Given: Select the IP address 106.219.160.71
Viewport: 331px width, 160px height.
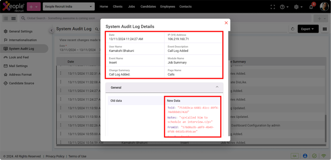Looking at the screenshot, I should pos(178,39).
